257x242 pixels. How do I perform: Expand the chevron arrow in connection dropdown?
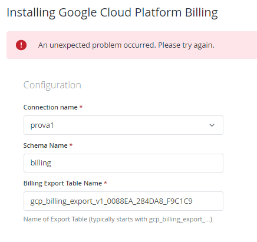pos(212,125)
